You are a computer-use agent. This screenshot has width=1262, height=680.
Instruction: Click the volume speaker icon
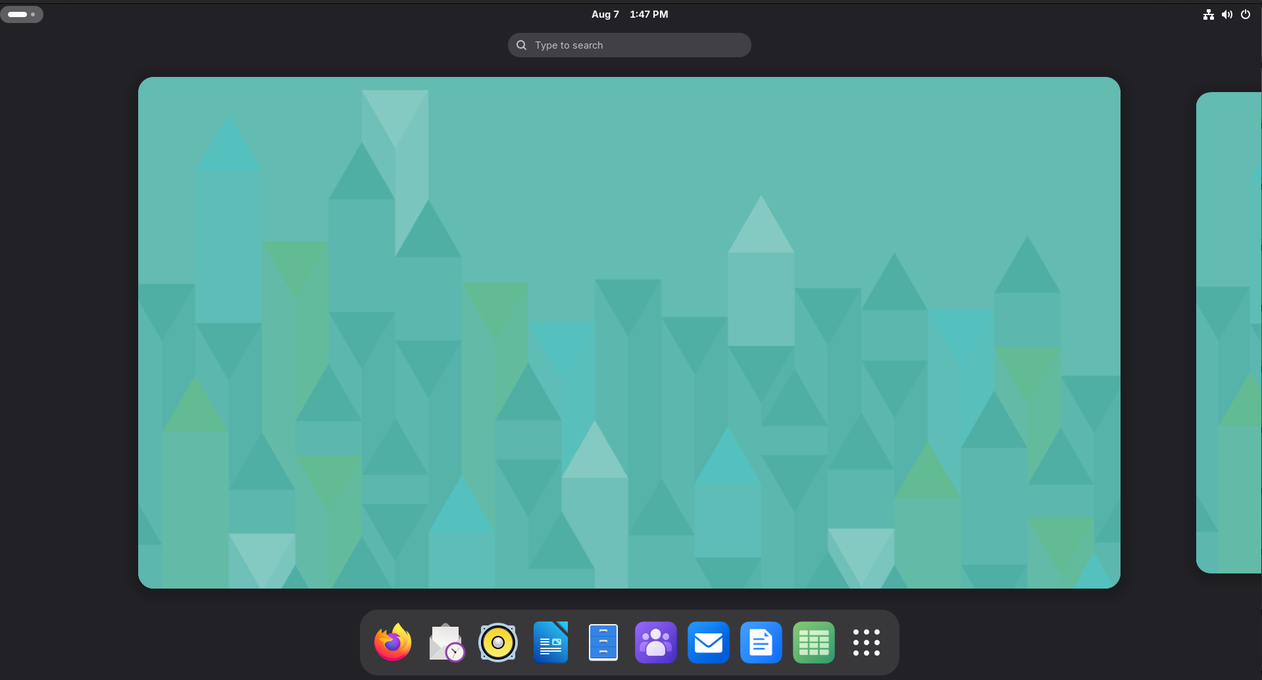click(x=1227, y=14)
